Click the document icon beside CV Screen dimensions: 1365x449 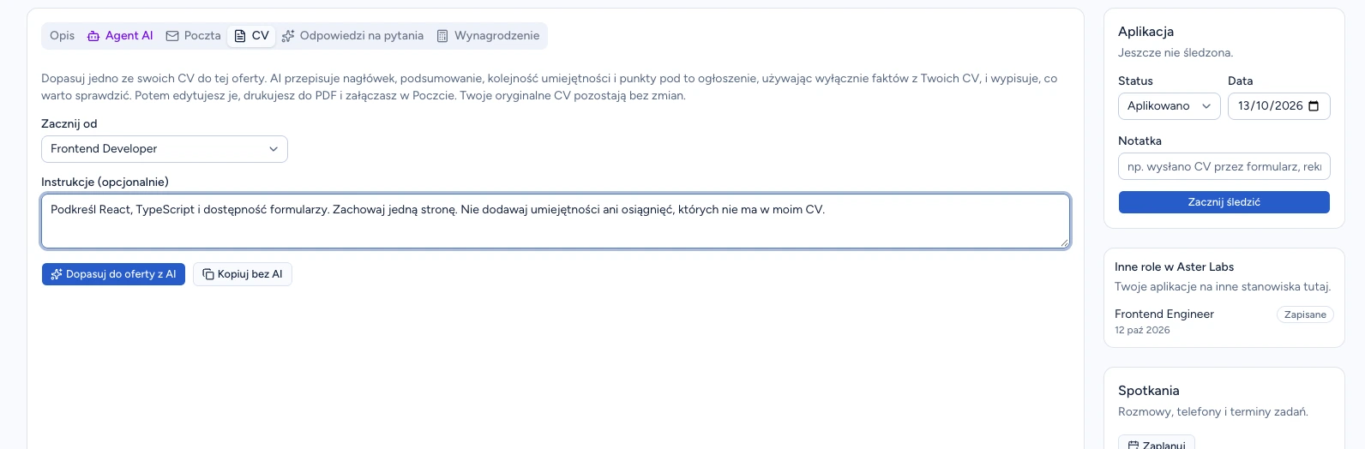pos(240,36)
